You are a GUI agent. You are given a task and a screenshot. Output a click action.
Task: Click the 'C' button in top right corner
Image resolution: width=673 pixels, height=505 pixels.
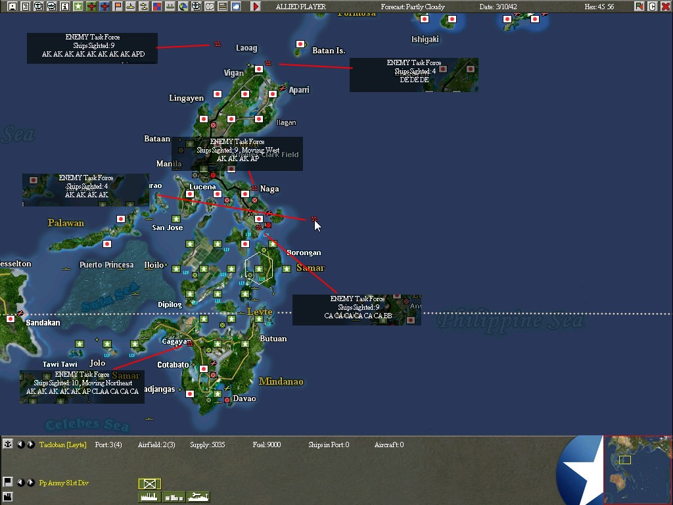653,7
